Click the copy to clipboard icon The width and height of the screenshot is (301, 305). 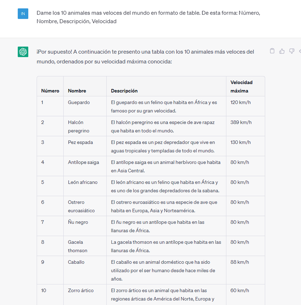coord(272,51)
